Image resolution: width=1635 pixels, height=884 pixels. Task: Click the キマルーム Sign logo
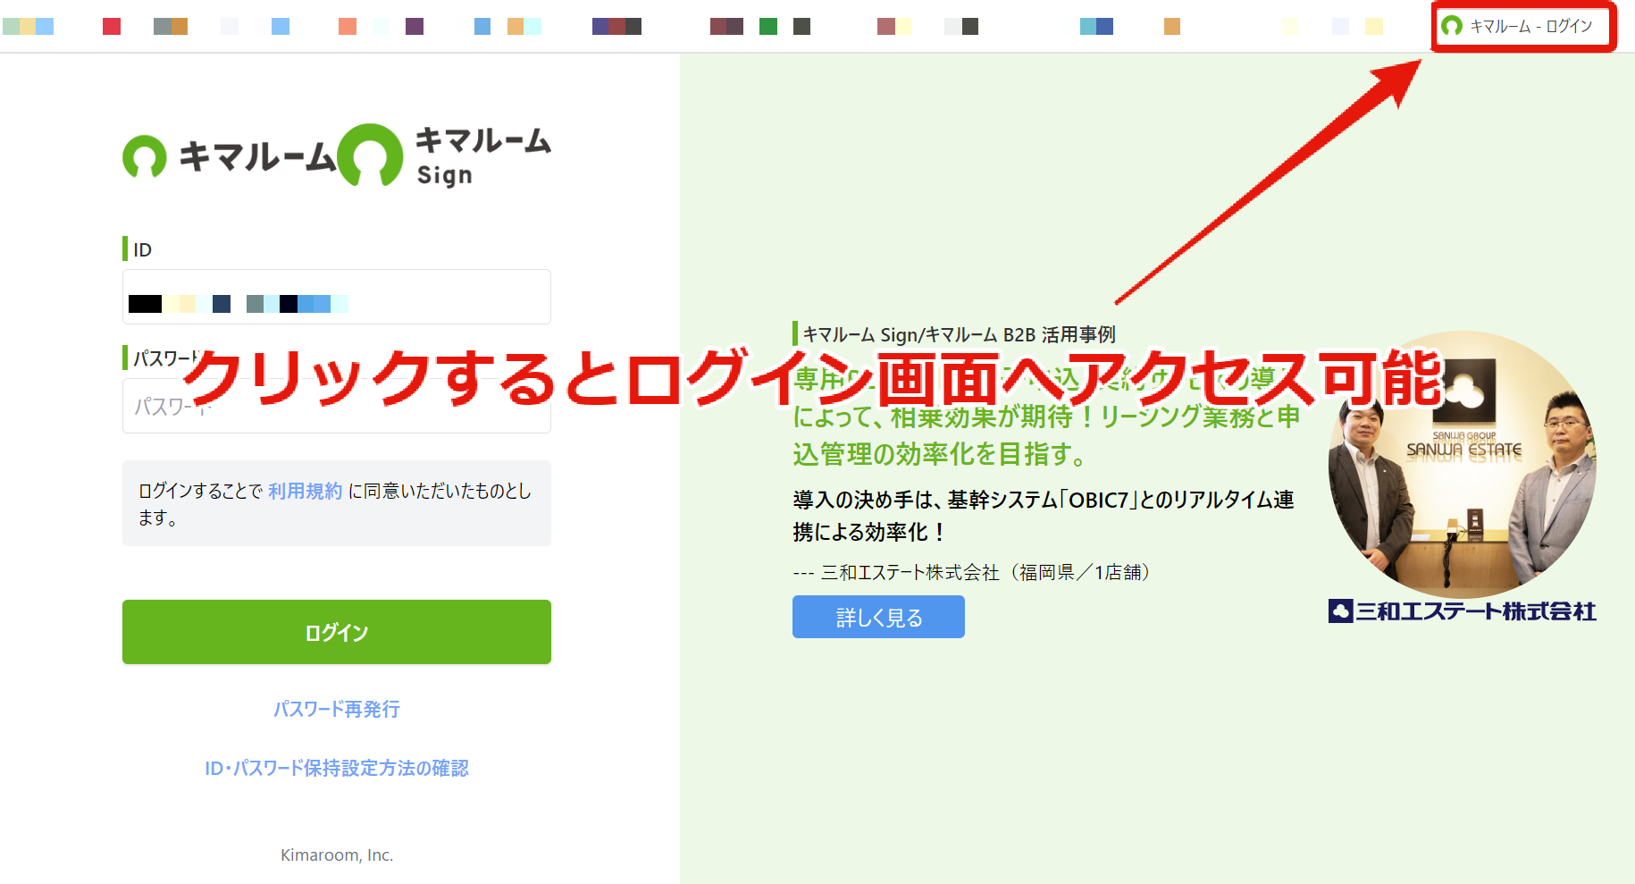445,155
